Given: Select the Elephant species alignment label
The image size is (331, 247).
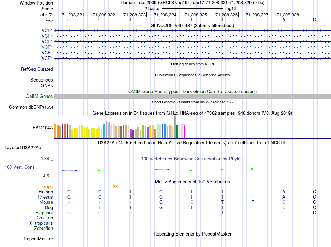Looking at the screenshot, I should click(x=44, y=213).
